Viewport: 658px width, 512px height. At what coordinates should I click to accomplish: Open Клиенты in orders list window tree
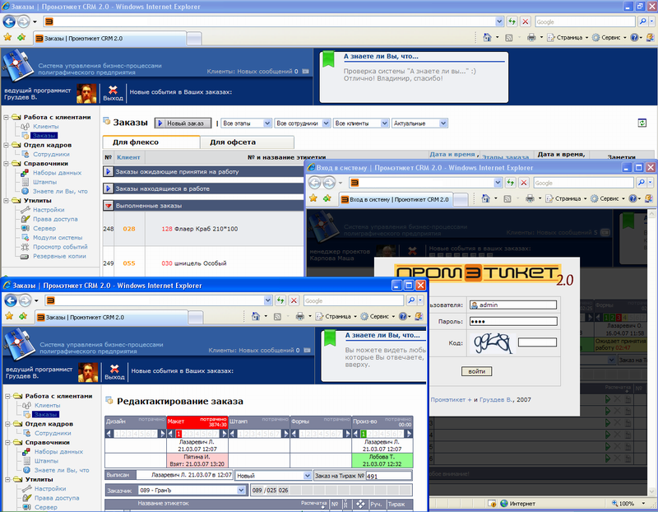coord(46,127)
